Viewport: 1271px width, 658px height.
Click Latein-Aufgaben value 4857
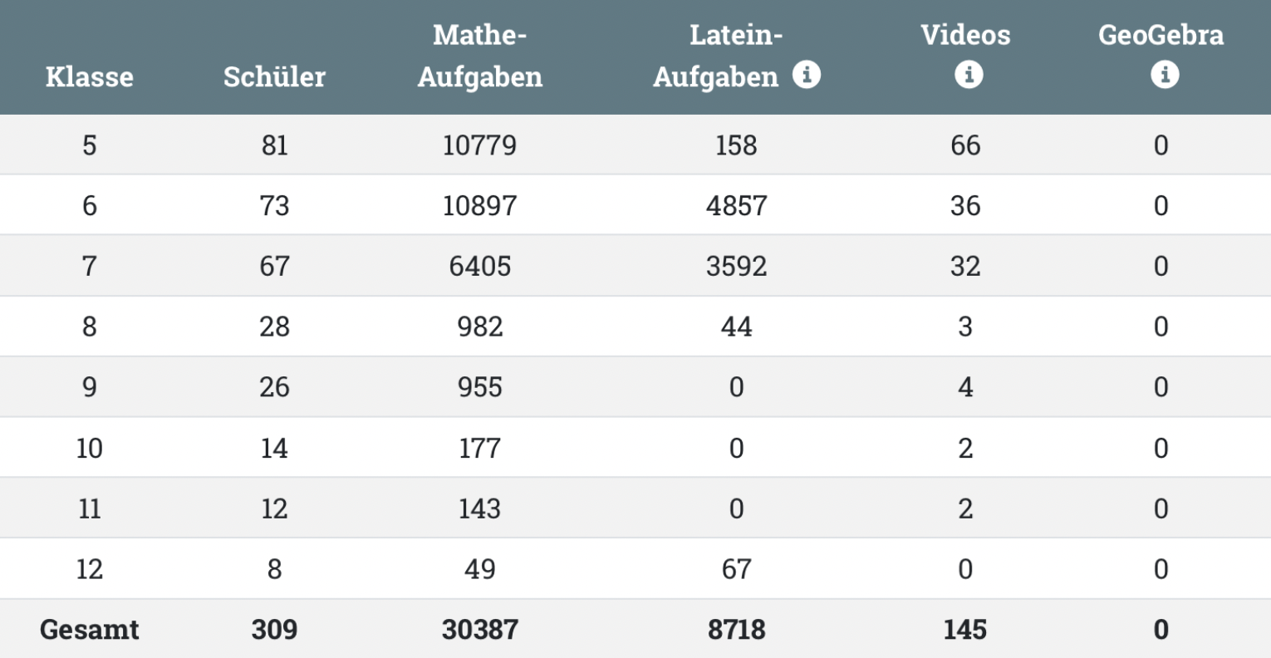[736, 206]
